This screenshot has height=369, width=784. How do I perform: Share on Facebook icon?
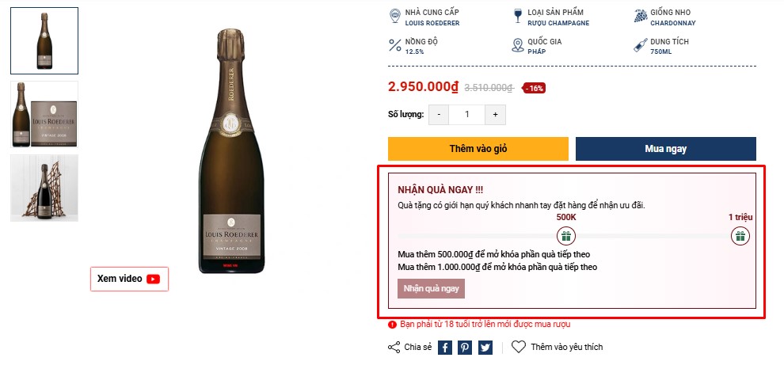[x=445, y=347]
